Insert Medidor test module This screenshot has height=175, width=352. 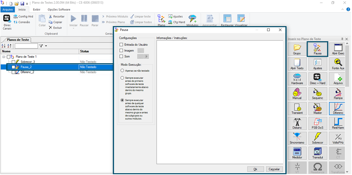click(297, 153)
